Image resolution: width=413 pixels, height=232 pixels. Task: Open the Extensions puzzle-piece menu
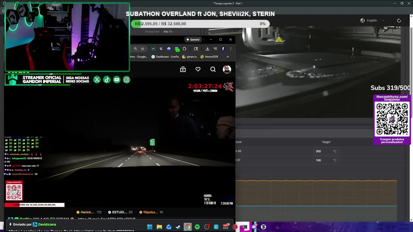185,49
